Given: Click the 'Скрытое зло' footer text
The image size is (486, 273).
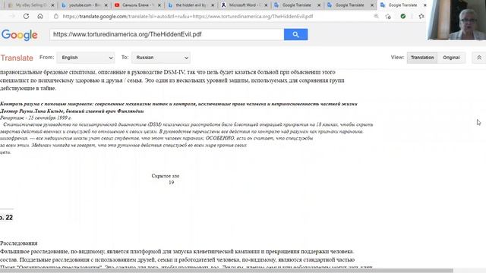Looking at the screenshot, I should click(166, 176).
